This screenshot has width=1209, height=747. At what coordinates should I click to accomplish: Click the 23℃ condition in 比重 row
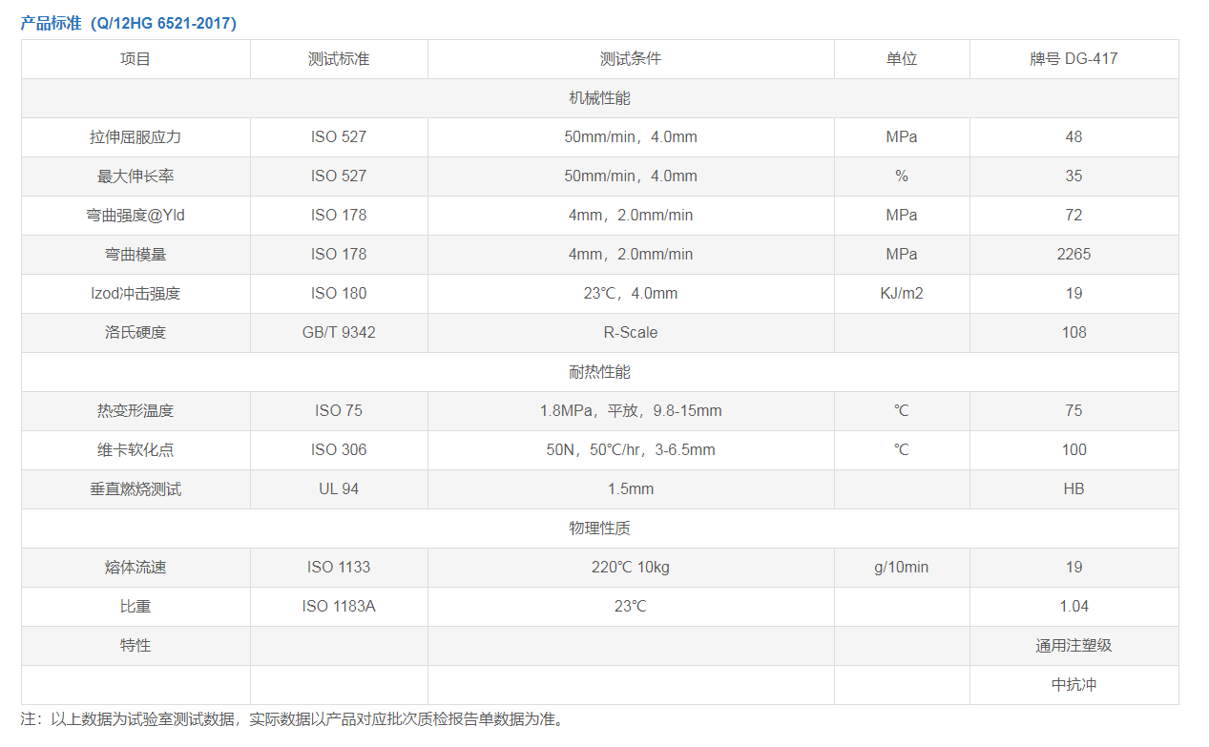tap(631, 607)
